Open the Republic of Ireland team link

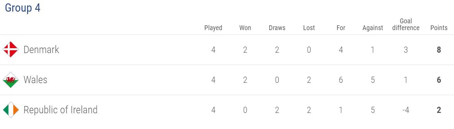(x=60, y=110)
